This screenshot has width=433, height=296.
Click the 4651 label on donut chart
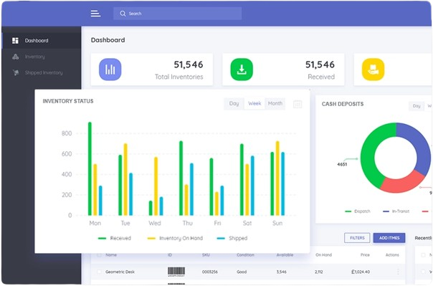pos(342,164)
